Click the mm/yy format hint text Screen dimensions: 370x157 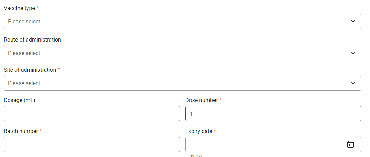pyautogui.click(x=196, y=156)
